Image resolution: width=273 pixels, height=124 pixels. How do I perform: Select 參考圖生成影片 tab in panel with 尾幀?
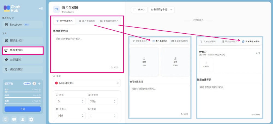(x=180, y=41)
